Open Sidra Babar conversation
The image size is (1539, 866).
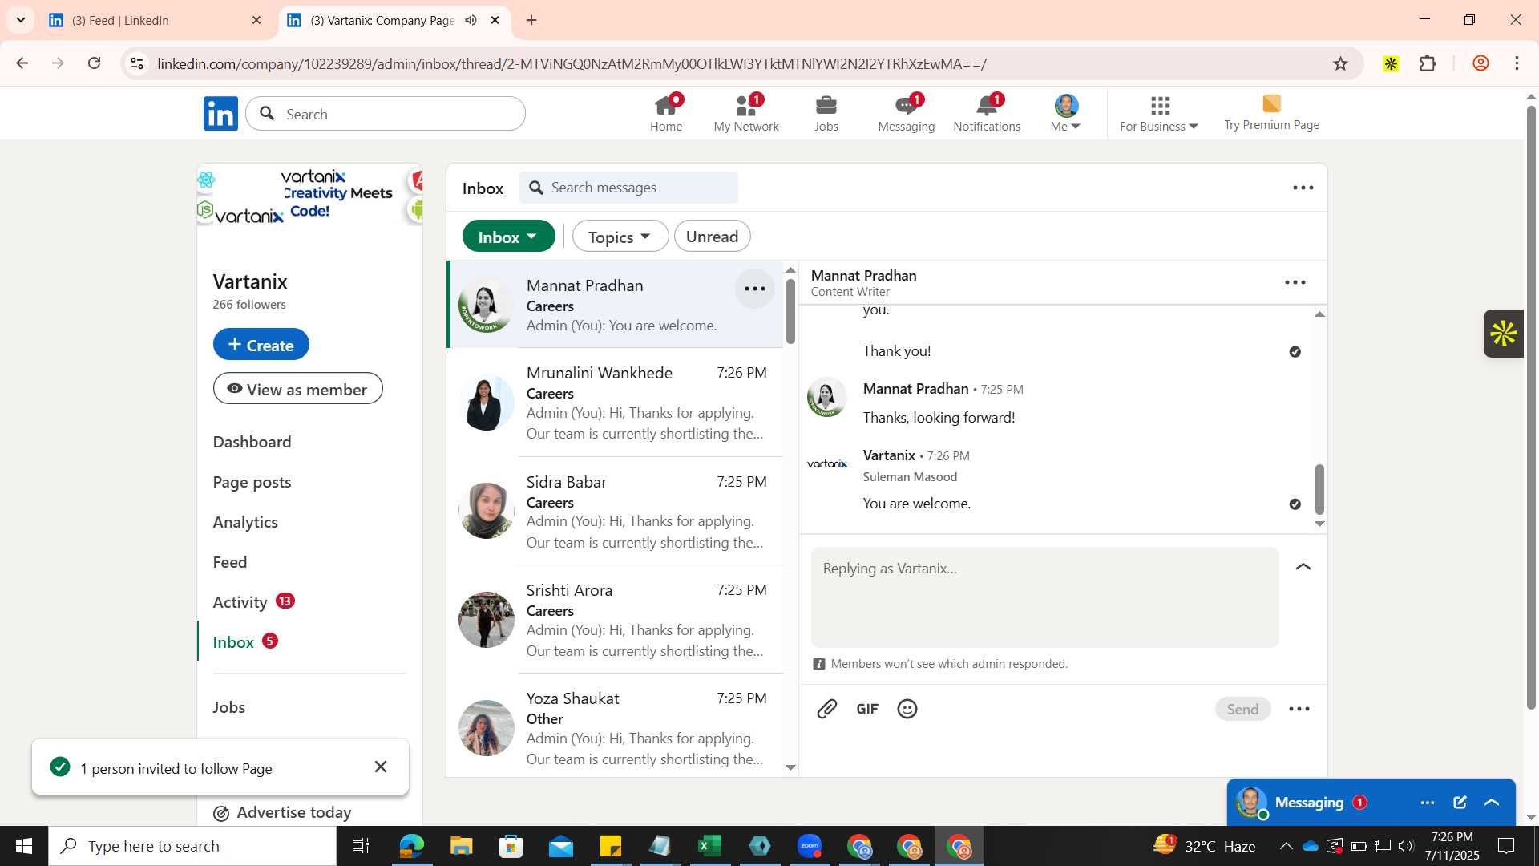[616, 512]
